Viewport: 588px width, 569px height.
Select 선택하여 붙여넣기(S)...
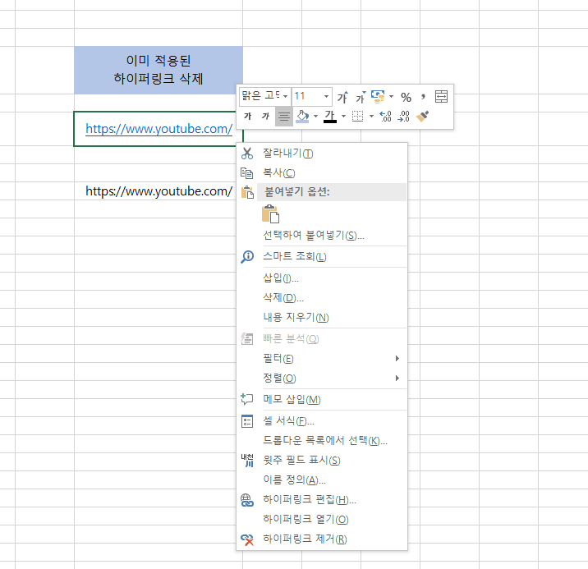pos(322,236)
